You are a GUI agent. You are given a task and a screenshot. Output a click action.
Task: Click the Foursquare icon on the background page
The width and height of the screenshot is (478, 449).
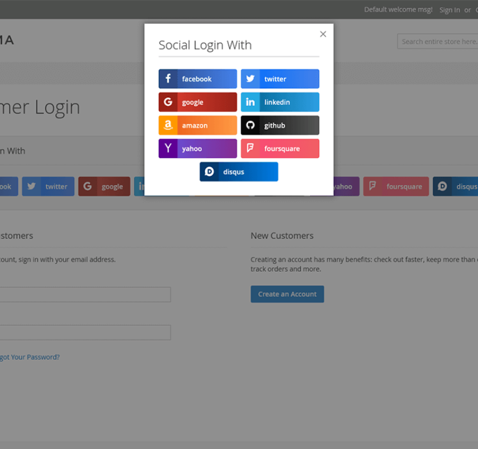(372, 186)
